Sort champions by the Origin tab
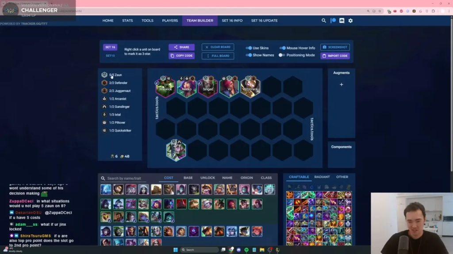 [x=246, y=178]
